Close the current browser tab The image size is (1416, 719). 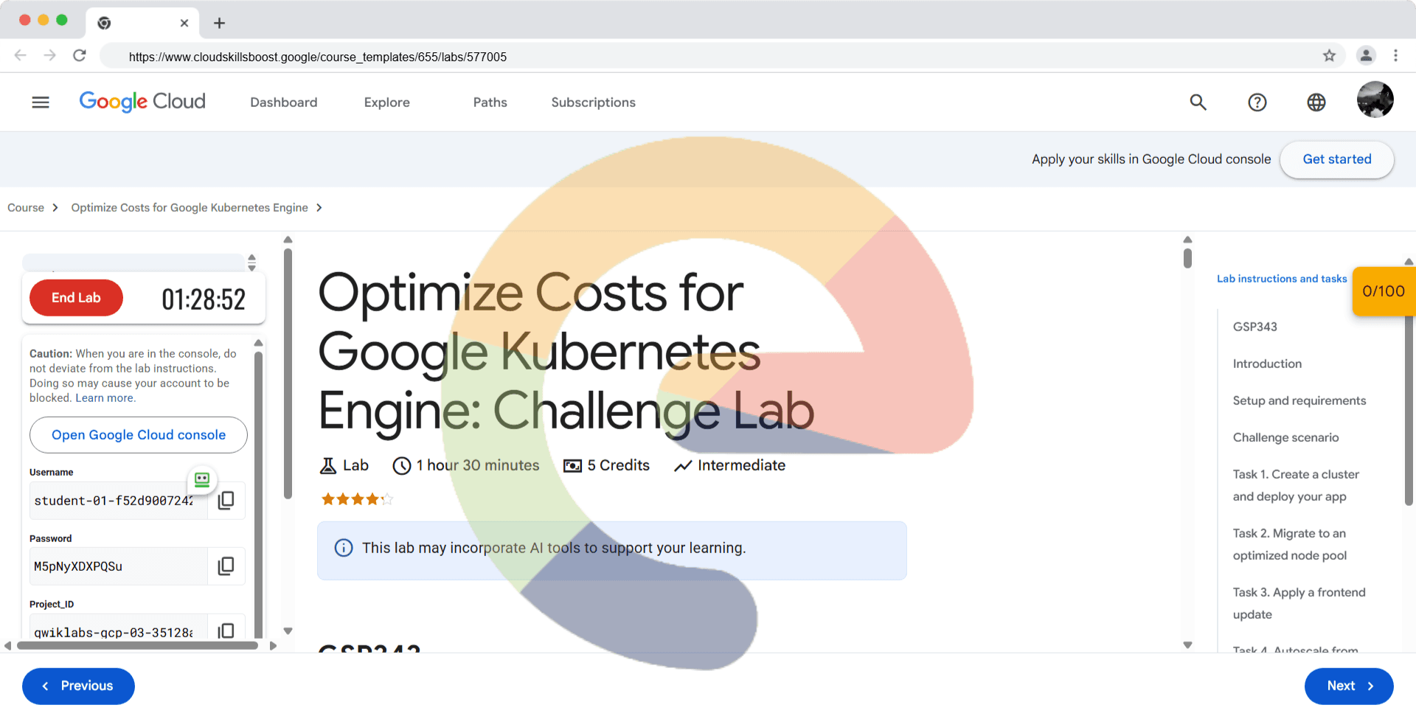[184, 23]
